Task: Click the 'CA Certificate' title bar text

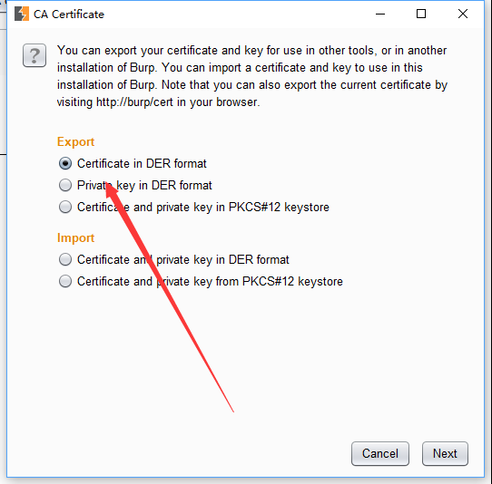Action: coord(69,15)
